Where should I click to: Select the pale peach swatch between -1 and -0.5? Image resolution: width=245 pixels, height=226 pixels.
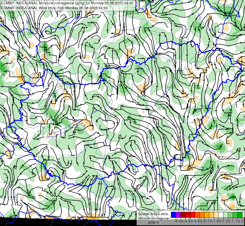pyautogui.click(x=216, y=215)
